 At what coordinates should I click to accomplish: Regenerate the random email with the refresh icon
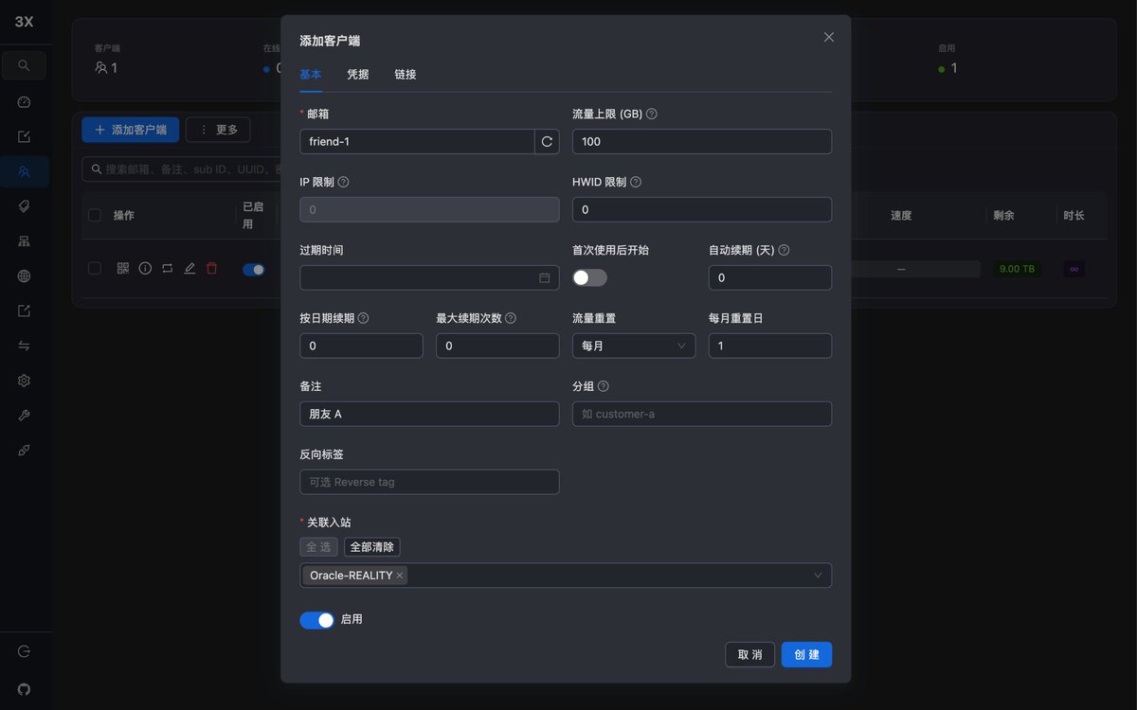[547, 142]
